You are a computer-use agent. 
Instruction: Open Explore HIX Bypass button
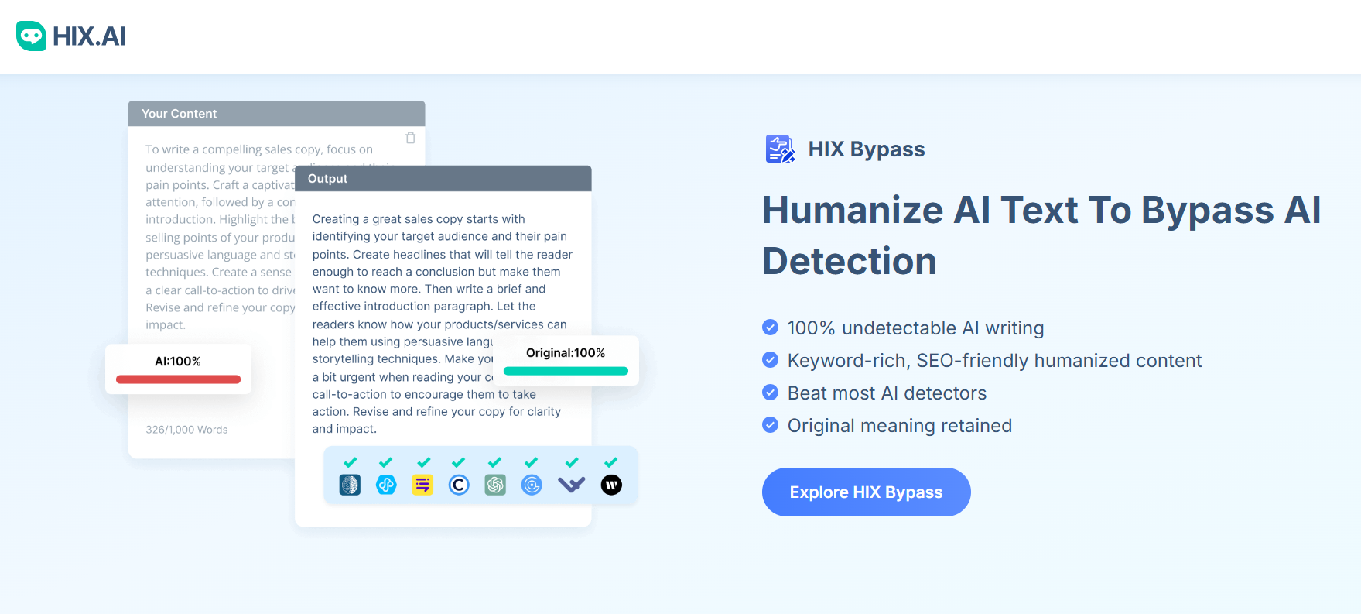(x=866, y=492)
